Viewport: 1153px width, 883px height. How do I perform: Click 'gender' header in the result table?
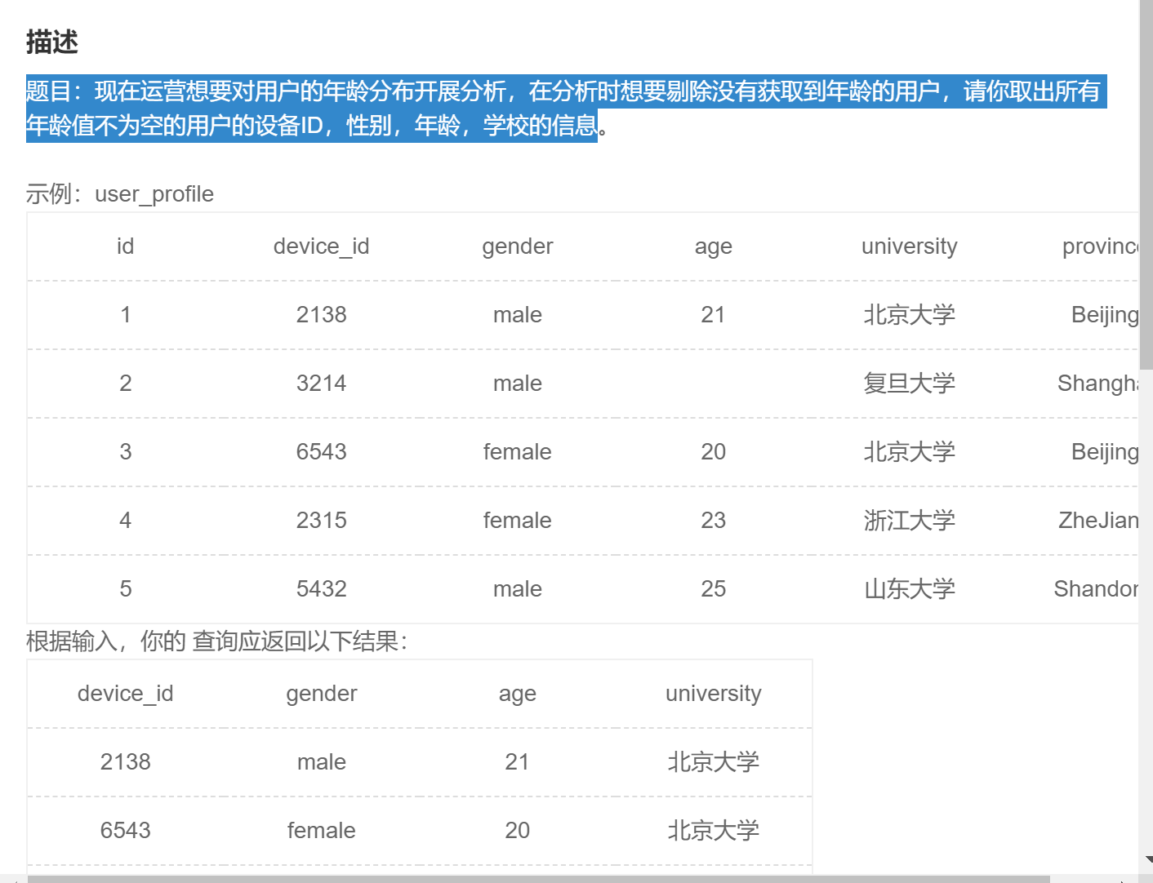(x=321, y=694)
